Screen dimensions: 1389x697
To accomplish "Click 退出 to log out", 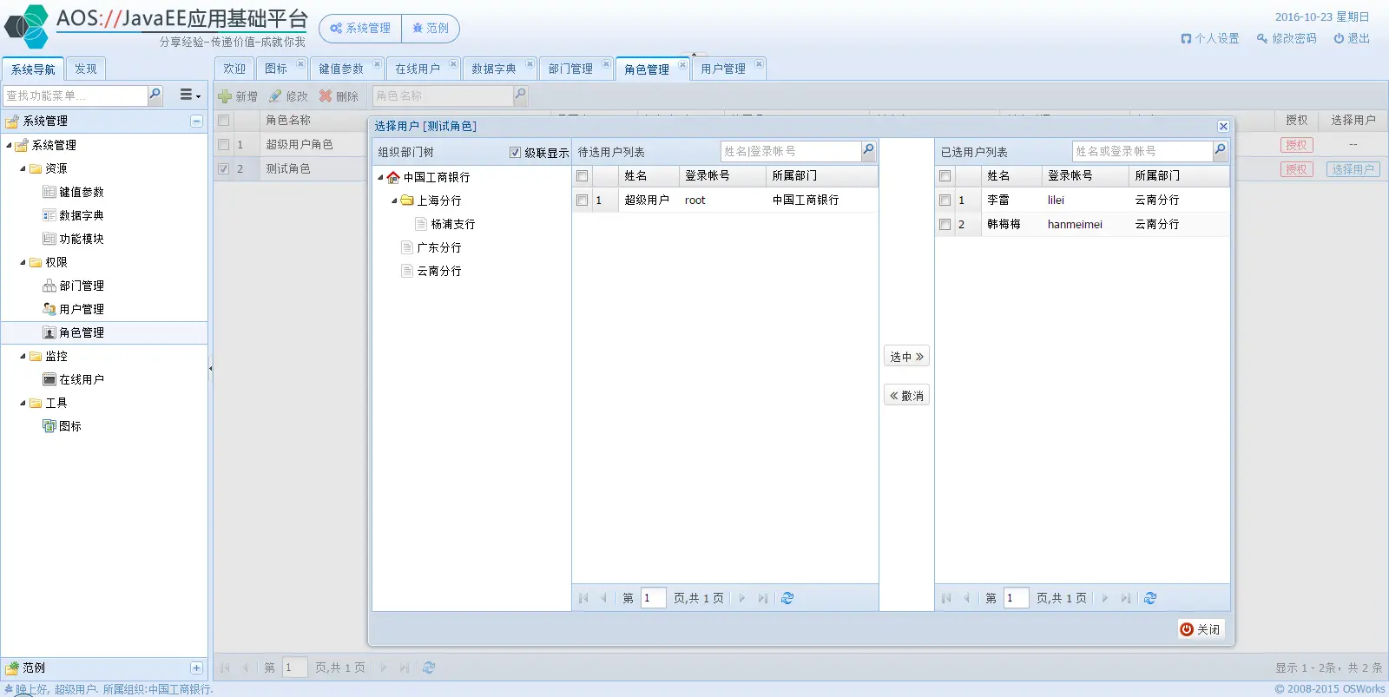I will [x=1352, y=39].
